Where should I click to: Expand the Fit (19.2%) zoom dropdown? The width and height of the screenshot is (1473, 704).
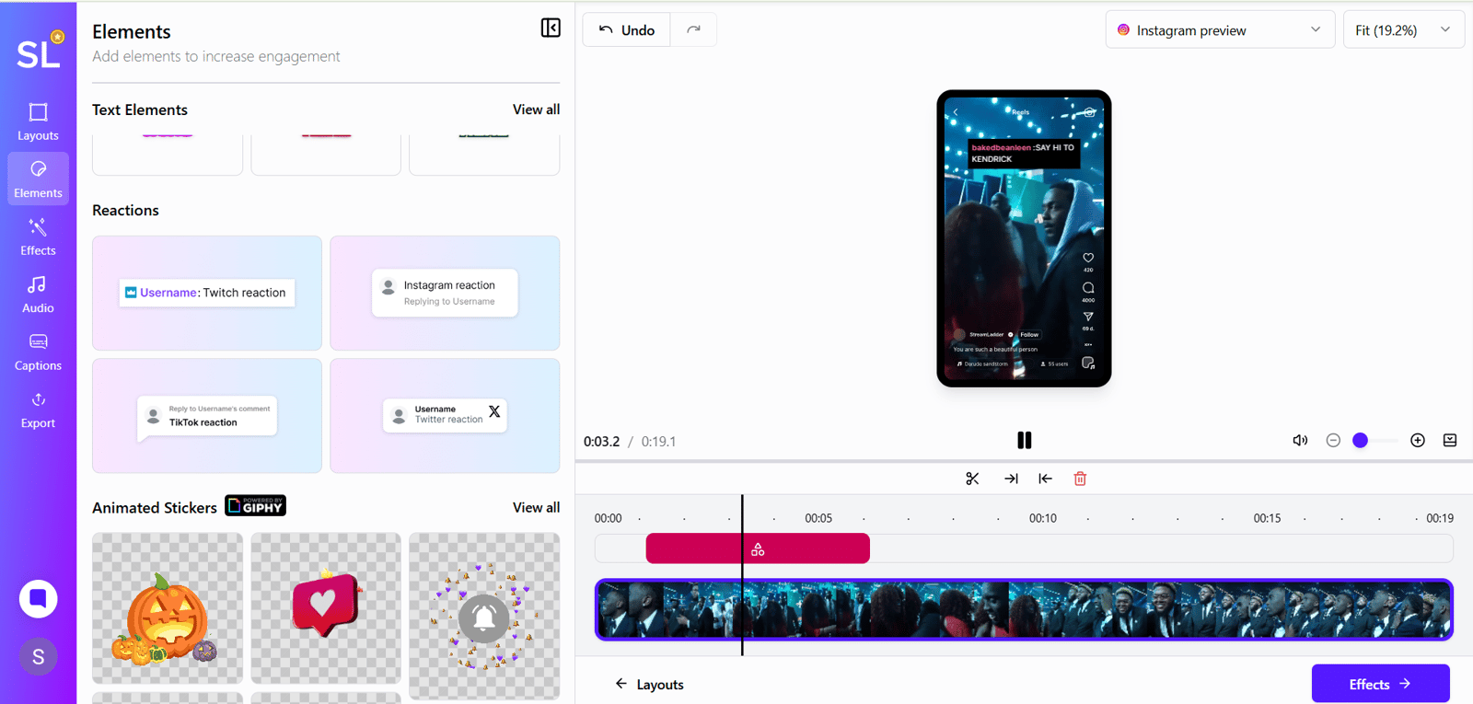(1403, 30)
